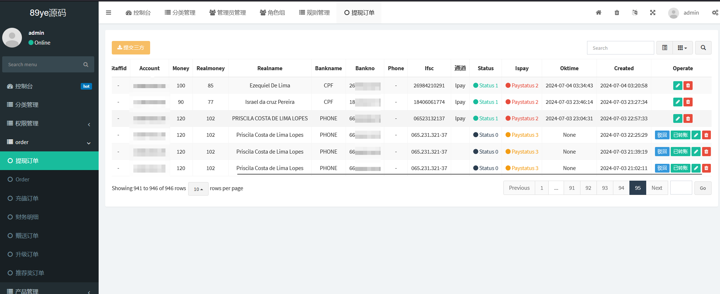This screenshot has width=720, height=294.
Task: Edit the PRISCILA COSTA DE LIMA LOPES row
Action: click(x=678, y=118)
